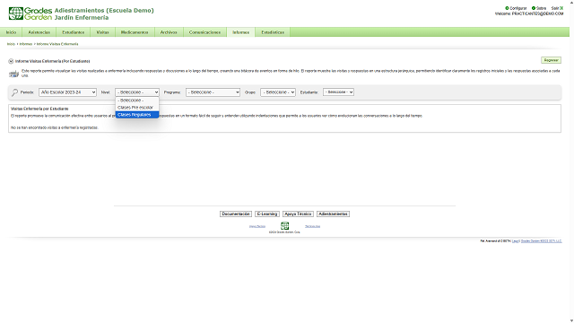Click the scrollbar up arrow

point(571,2)
